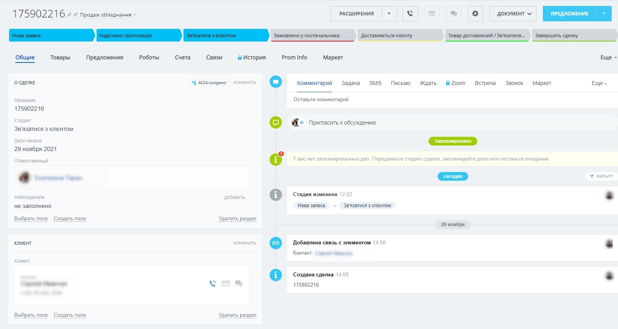This screenshot has height=329, width=618.
Task: Open the AI24-скоринг scoring badge
Action: coord(210,83)
